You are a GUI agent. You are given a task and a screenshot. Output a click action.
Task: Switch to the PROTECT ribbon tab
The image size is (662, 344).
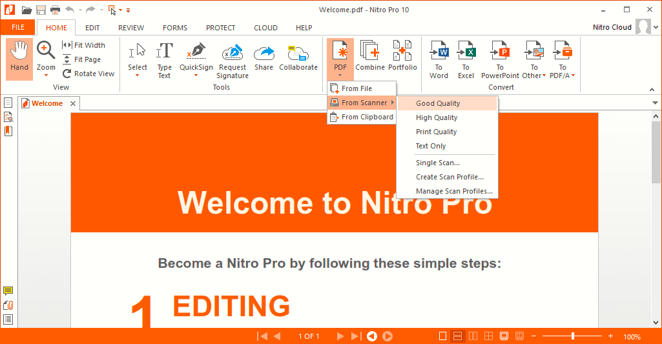coord(220,28)
